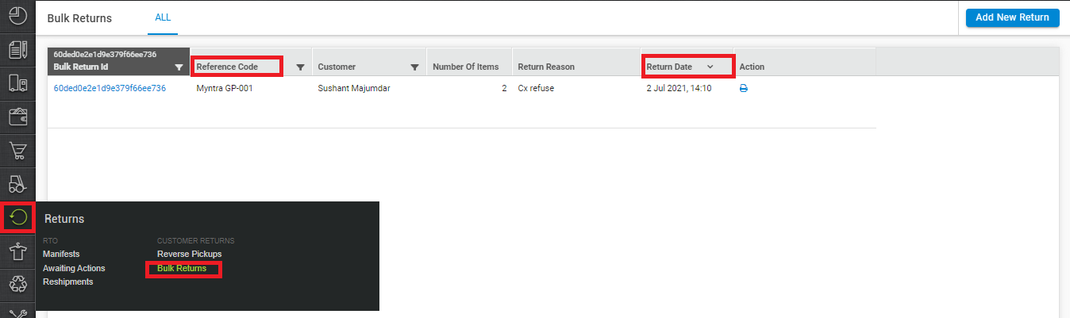Image resolution: width=1070 pixels, height=318 pixels.
Task: Click the Cx refuse reason cell
Action: pyautogui.click(x=536, y=88)
